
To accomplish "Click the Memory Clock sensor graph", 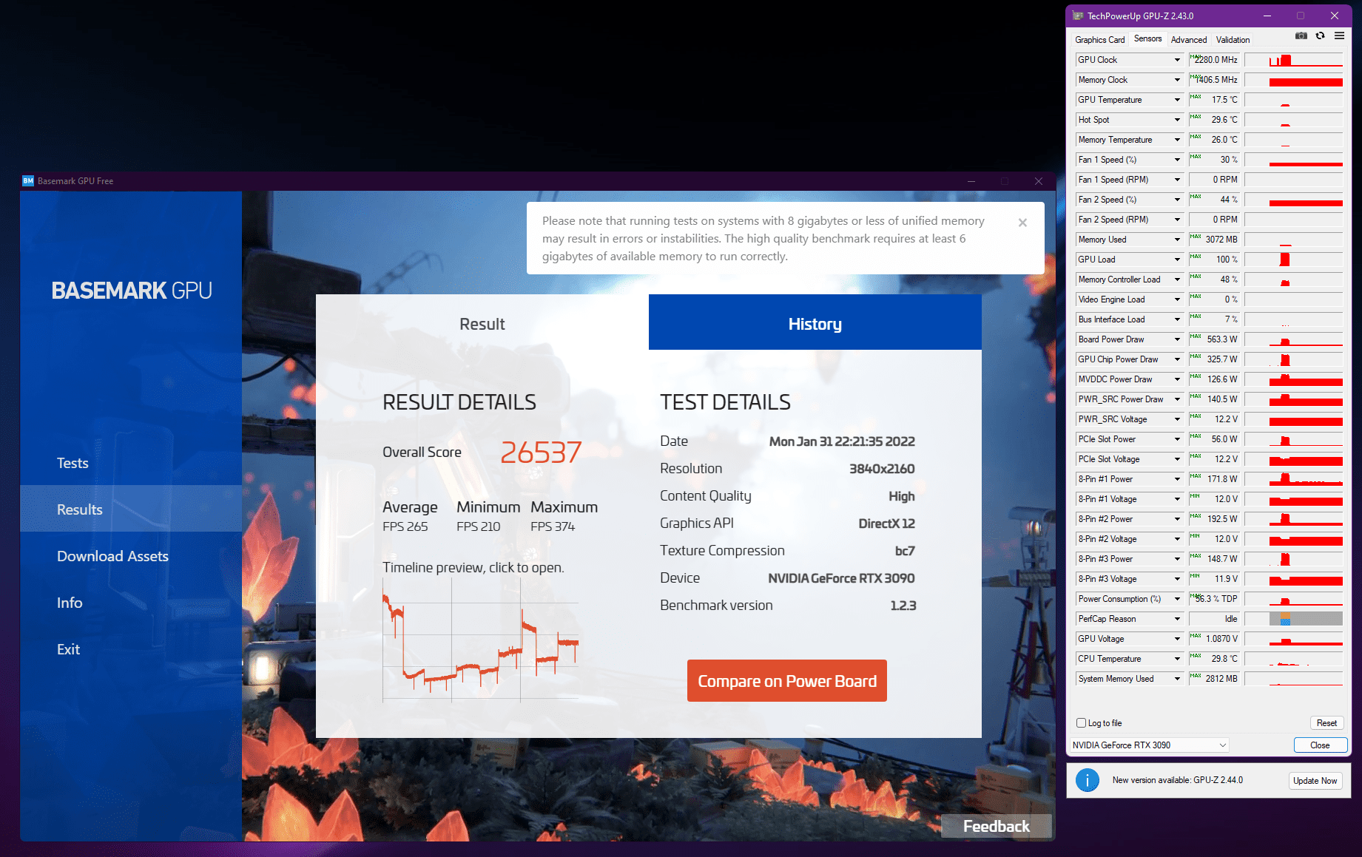I will [x=1293, y=80].
